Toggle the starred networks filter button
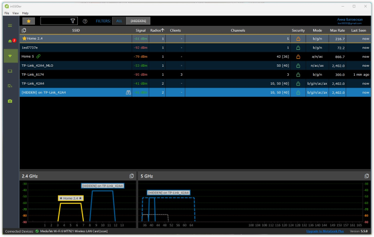This screenshot has width=374, height=237. point(28,21)
